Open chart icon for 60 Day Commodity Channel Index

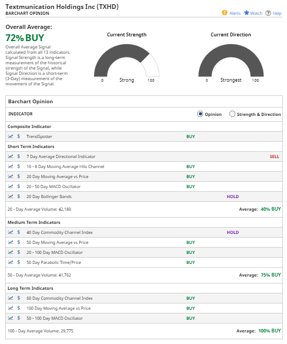11,298
